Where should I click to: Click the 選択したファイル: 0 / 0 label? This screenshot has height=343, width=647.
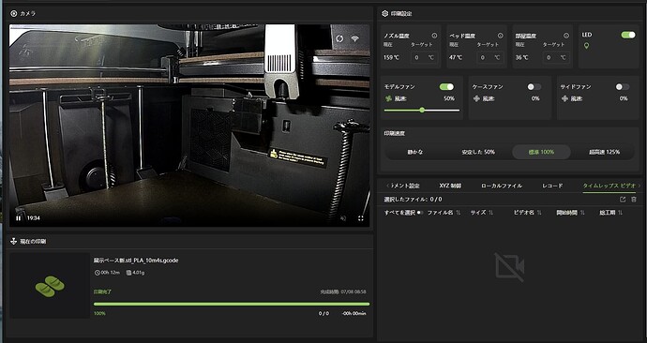(x=413, y=200)
